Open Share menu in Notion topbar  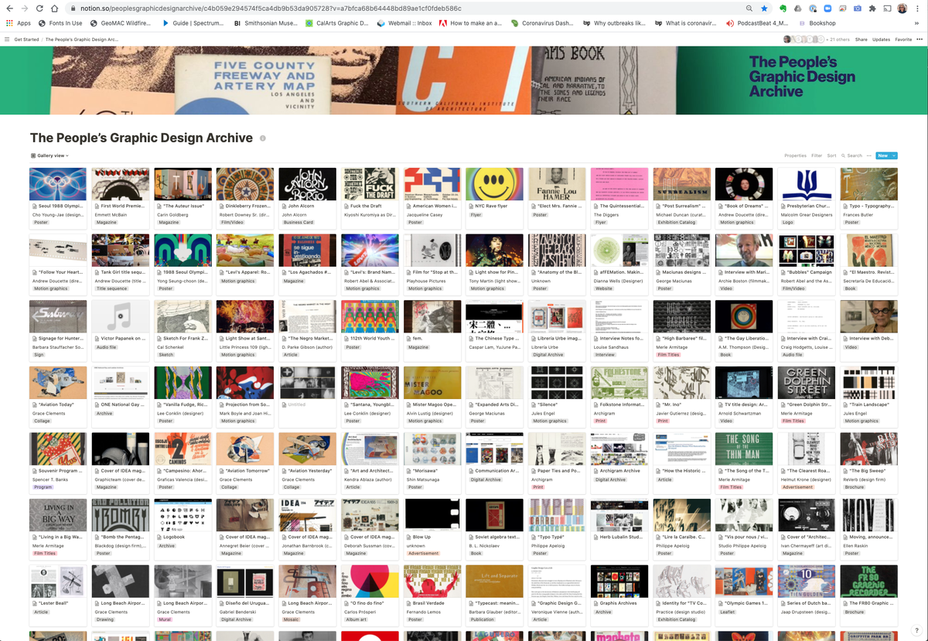pyautogui.click(x=861, y=39)
